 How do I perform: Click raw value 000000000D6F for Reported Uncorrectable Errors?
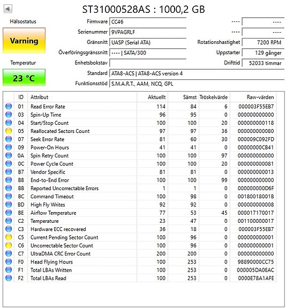pos(256,189)
